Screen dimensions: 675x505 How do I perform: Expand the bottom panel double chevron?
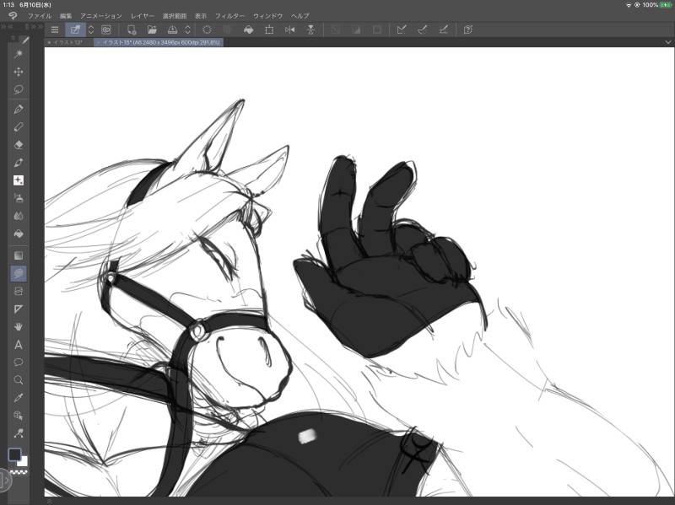tap(49, 501)
